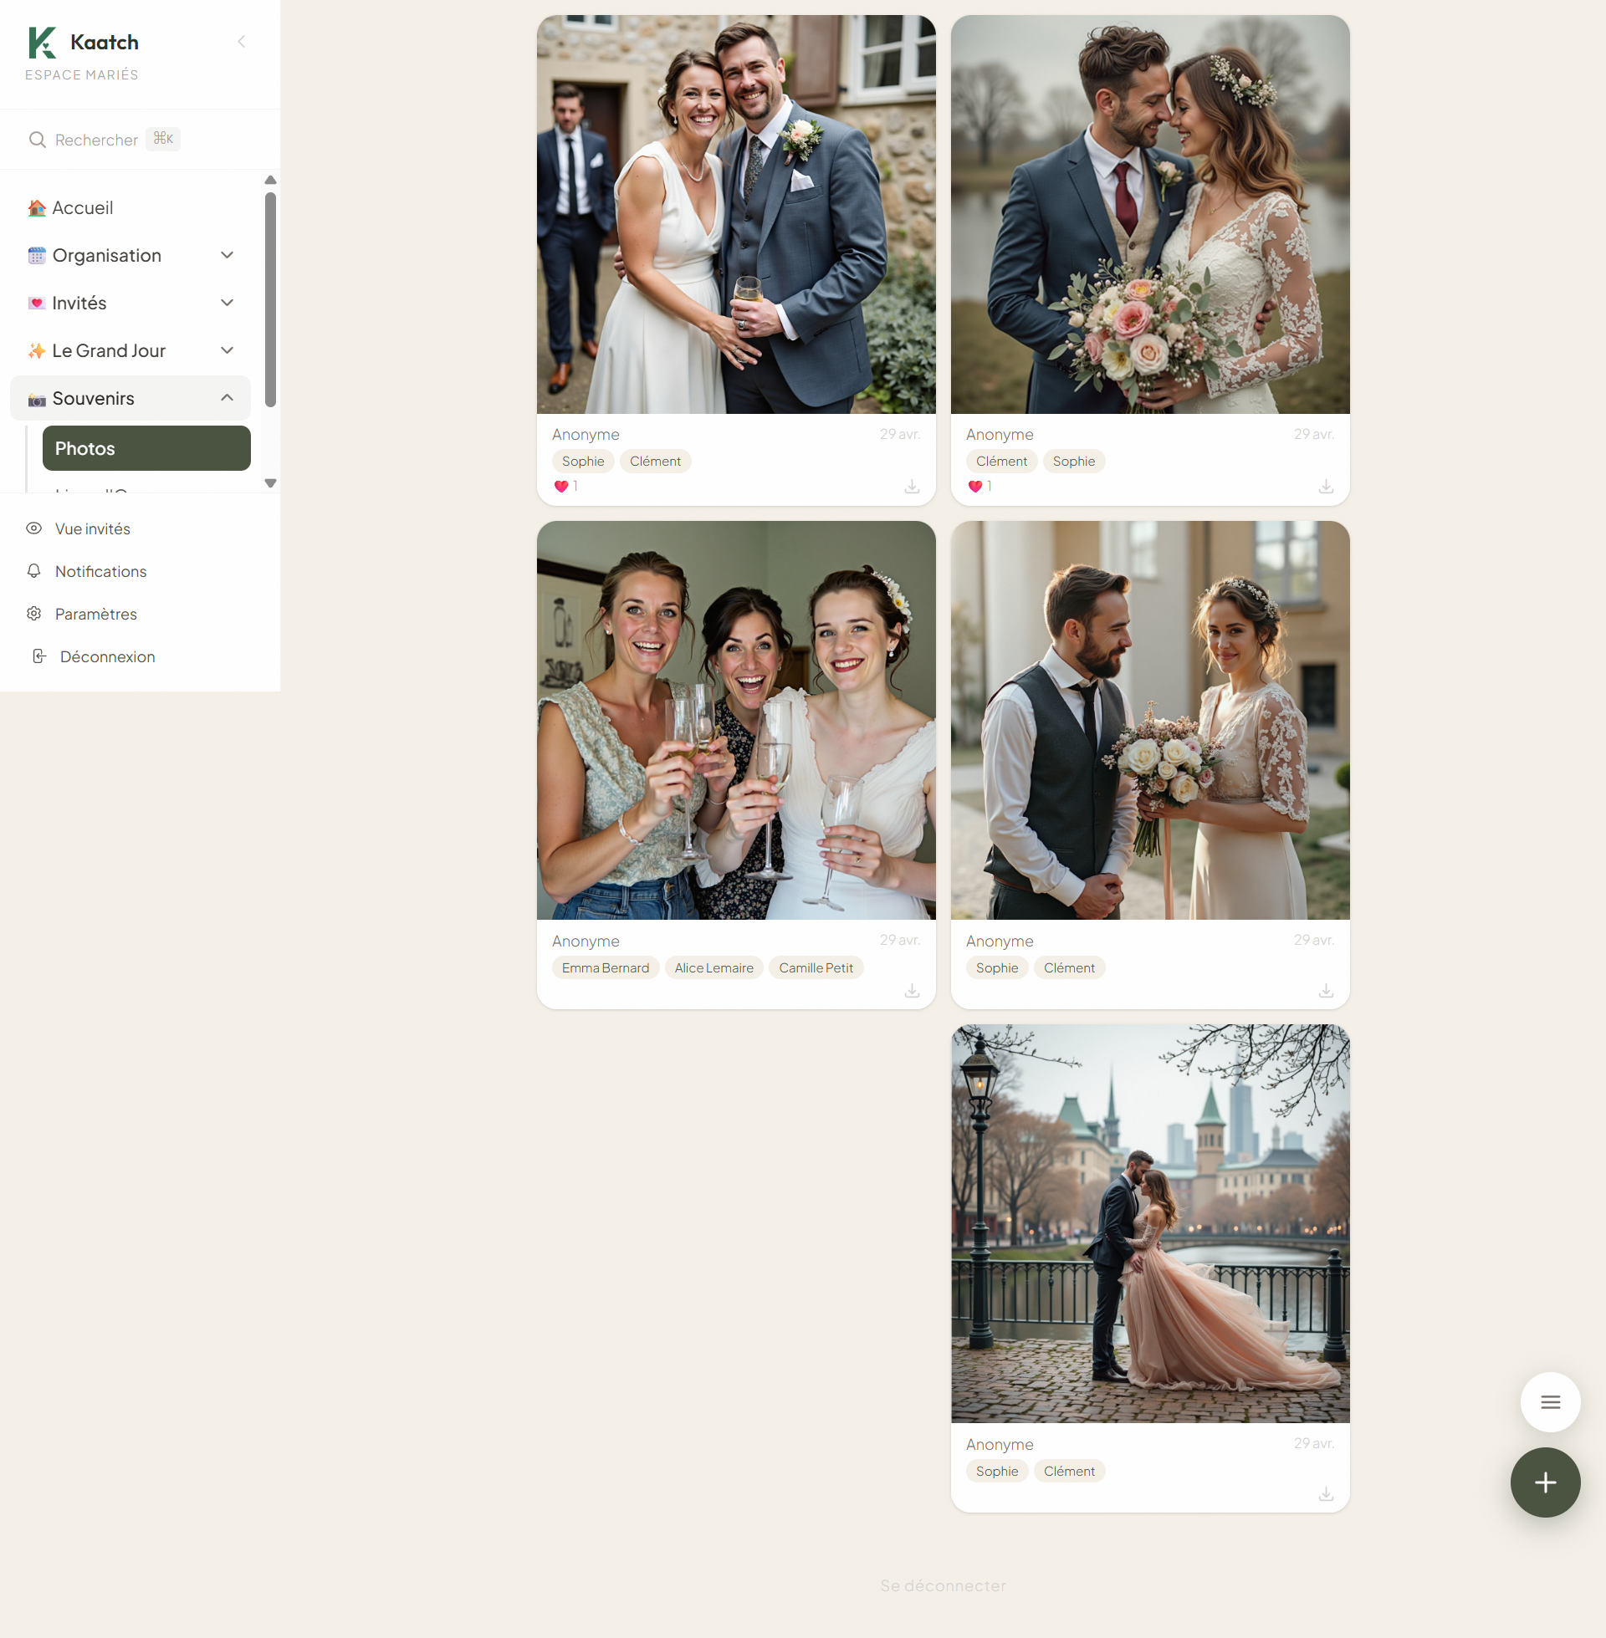Click the sidebar scrollbar thumb
This screenshot has width=1606, height=1638.
[x=270, y=299]
